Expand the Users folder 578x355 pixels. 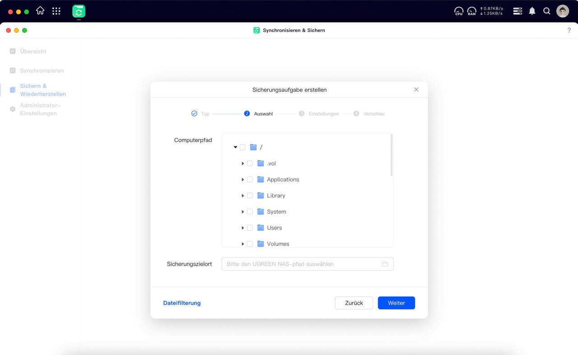(243, 228)
